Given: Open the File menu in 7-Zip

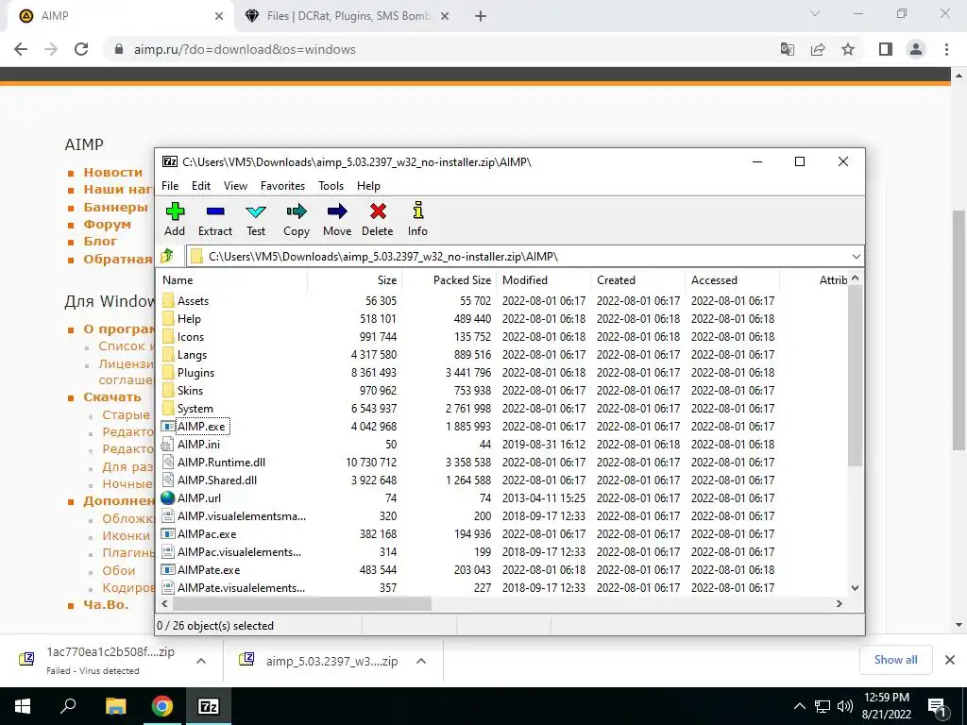Looking at the screenshot, I should point(170,186).
